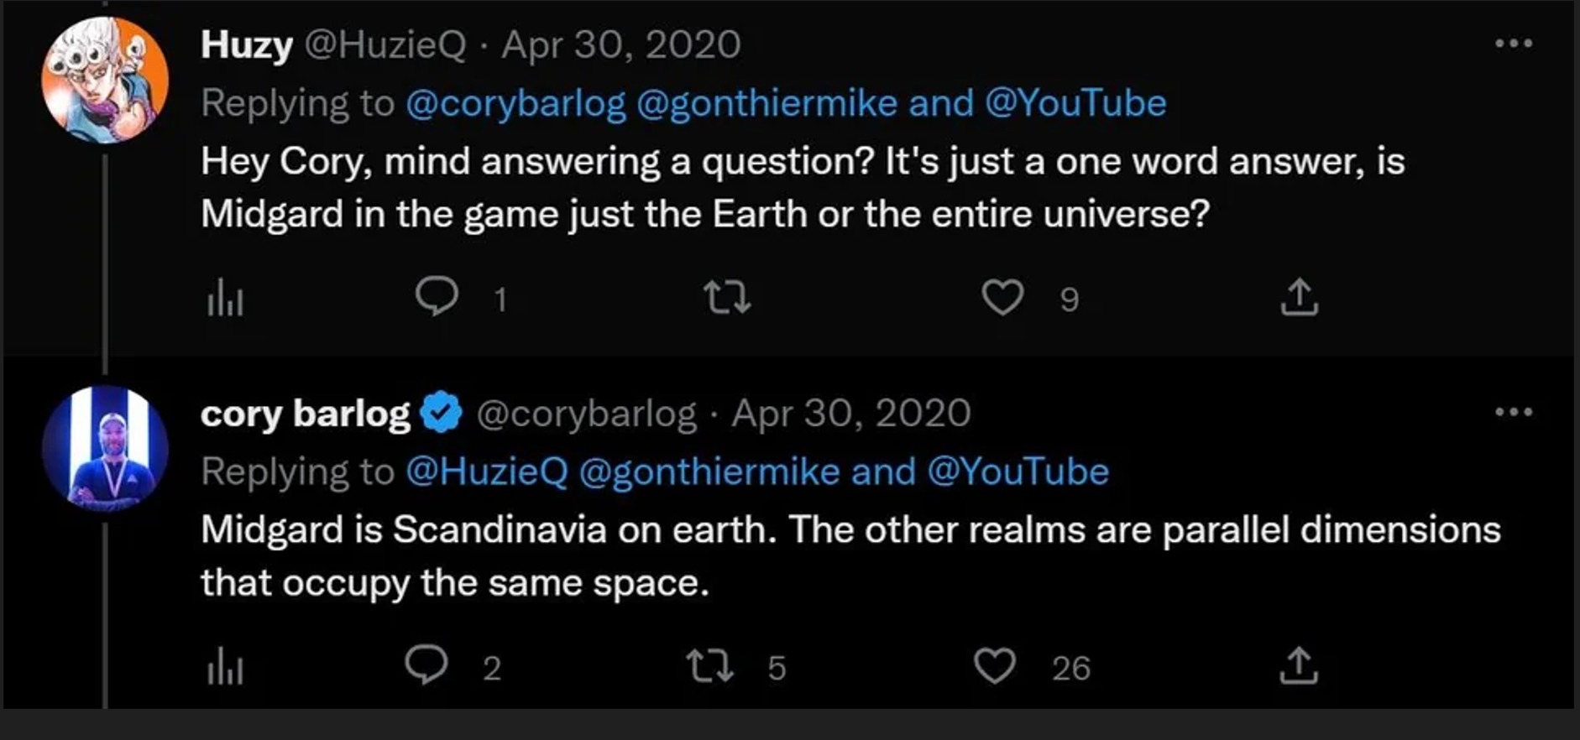Open @gonthiermike mention in Huzy's tweet
The height and width of the screenshot is (740, 1580).
[767, 103]
